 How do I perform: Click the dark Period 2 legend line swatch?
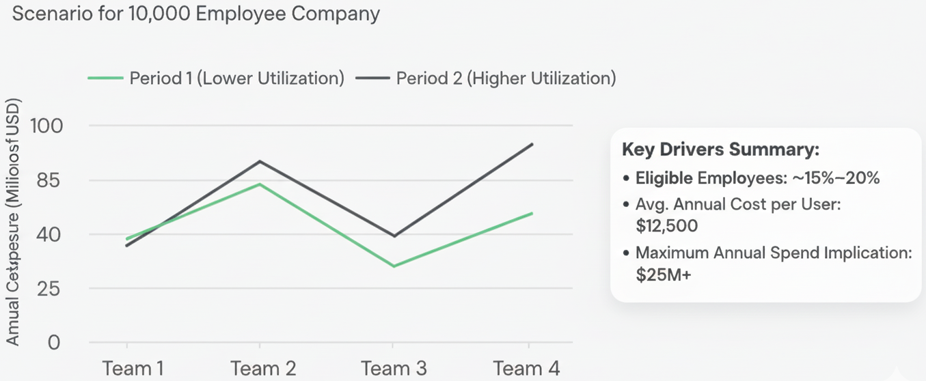pyautogui.click(x=372, y=79)
